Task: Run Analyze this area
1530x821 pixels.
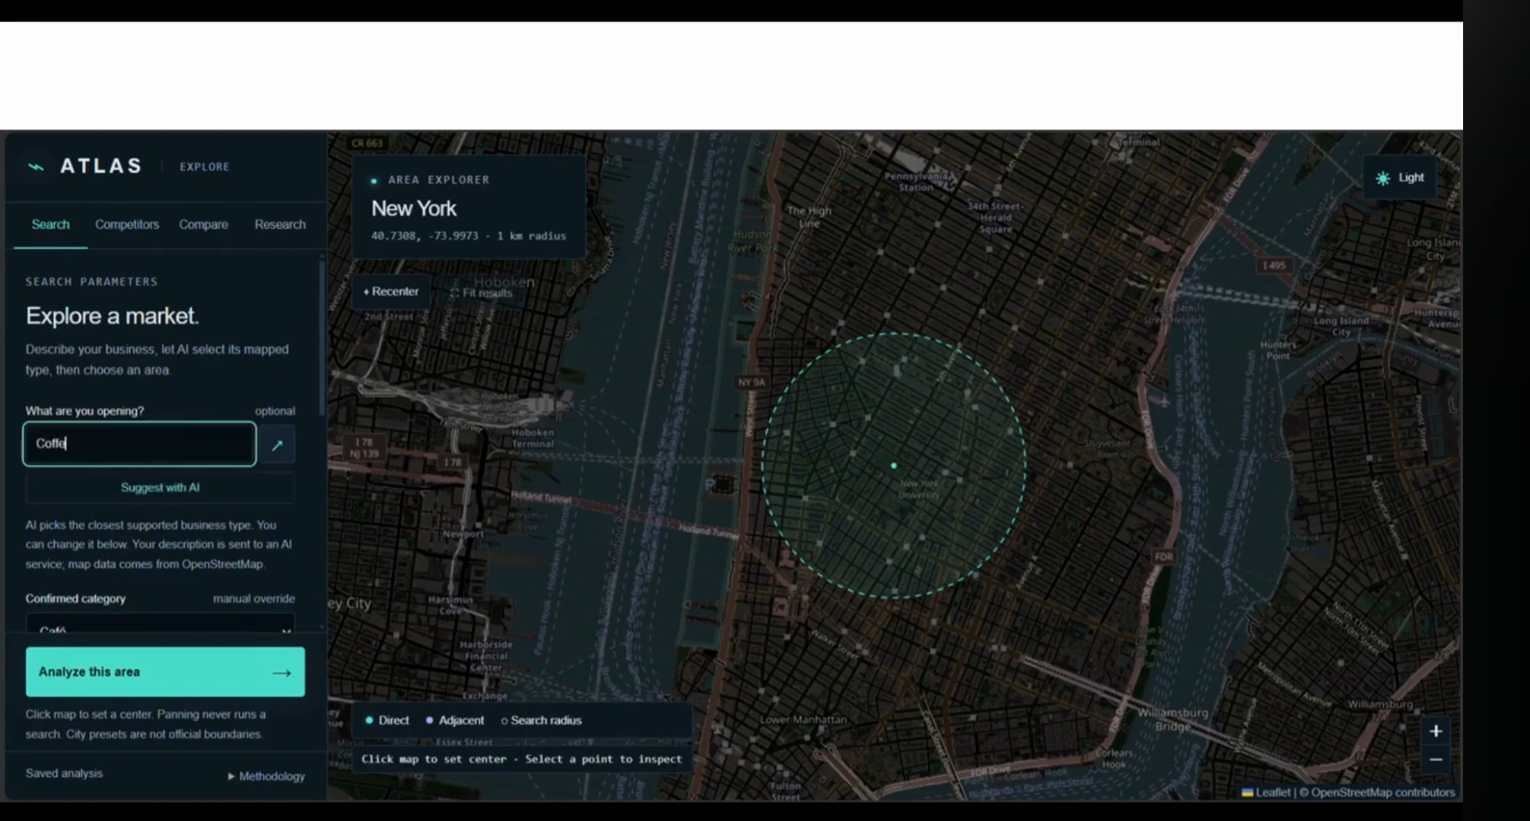Action: 165,672
